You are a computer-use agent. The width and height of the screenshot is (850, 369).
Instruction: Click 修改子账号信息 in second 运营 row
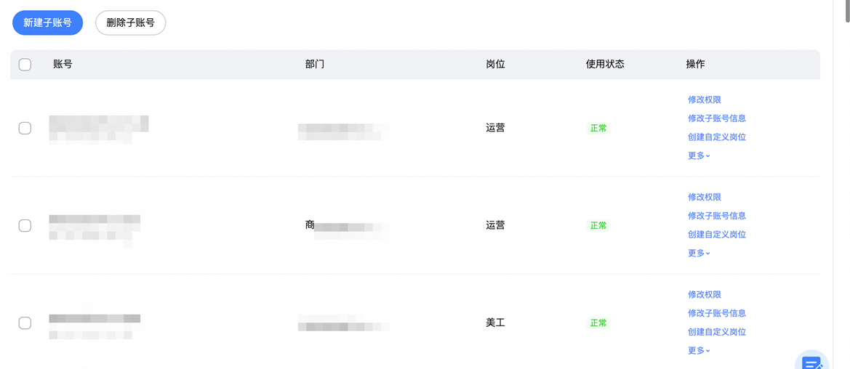717,216
